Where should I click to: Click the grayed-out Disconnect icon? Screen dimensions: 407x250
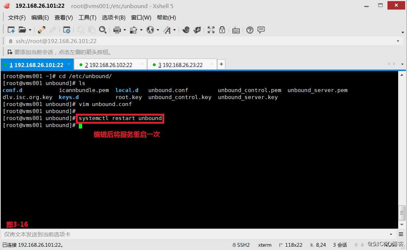coord(53,30)
